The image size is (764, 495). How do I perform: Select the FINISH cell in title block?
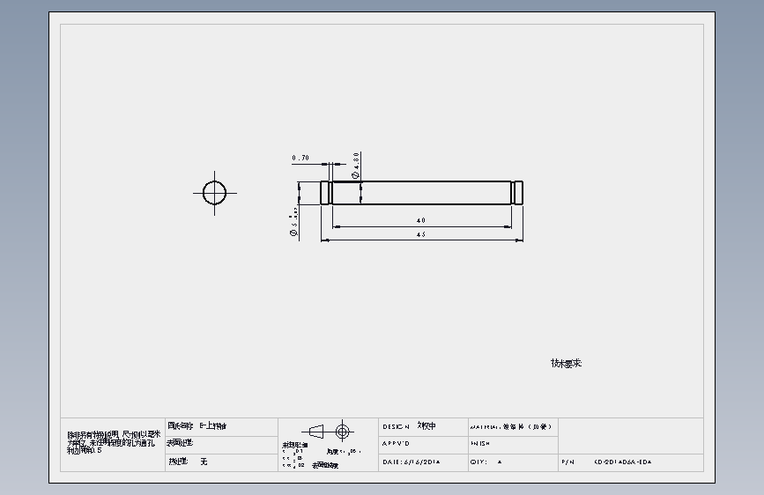click(514, 444)
